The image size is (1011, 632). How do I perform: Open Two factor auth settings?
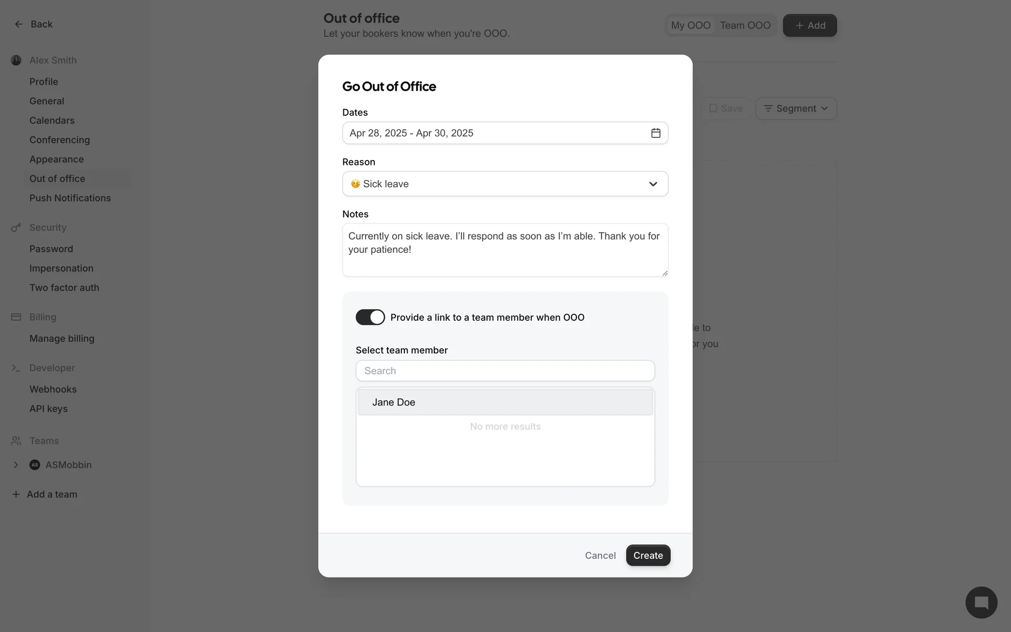point(64,288)
